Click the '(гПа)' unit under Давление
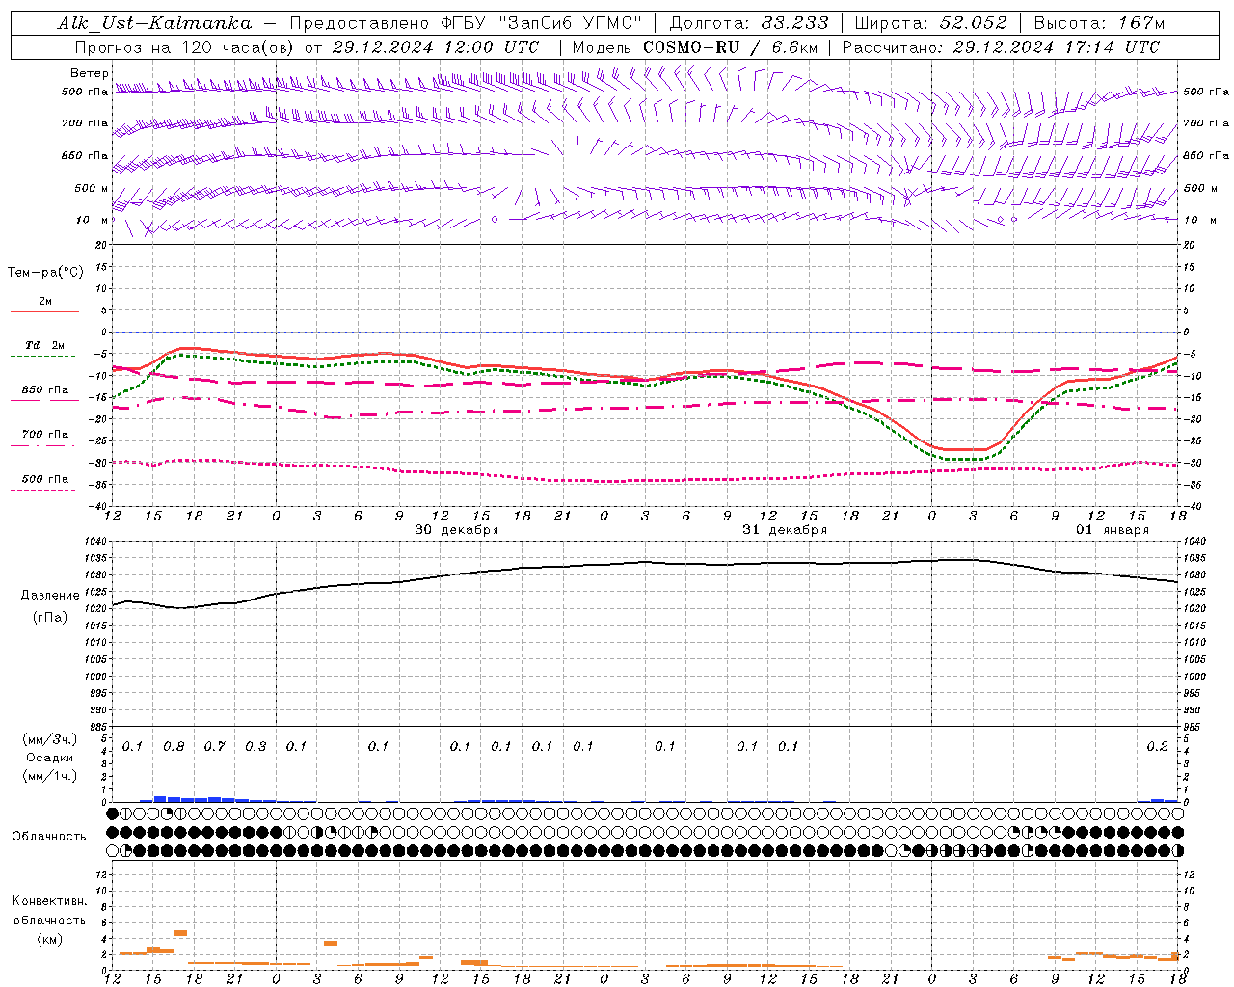The width and height of the screenshot is (1234, 987). tap(50, 618)
